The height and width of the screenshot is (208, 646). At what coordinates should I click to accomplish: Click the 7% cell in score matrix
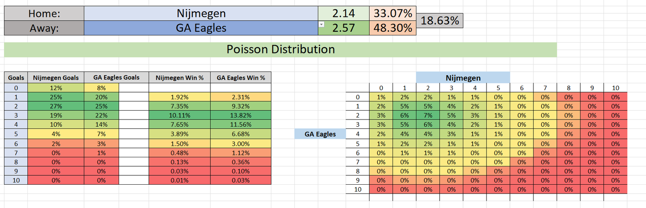(x=428, y=115)
